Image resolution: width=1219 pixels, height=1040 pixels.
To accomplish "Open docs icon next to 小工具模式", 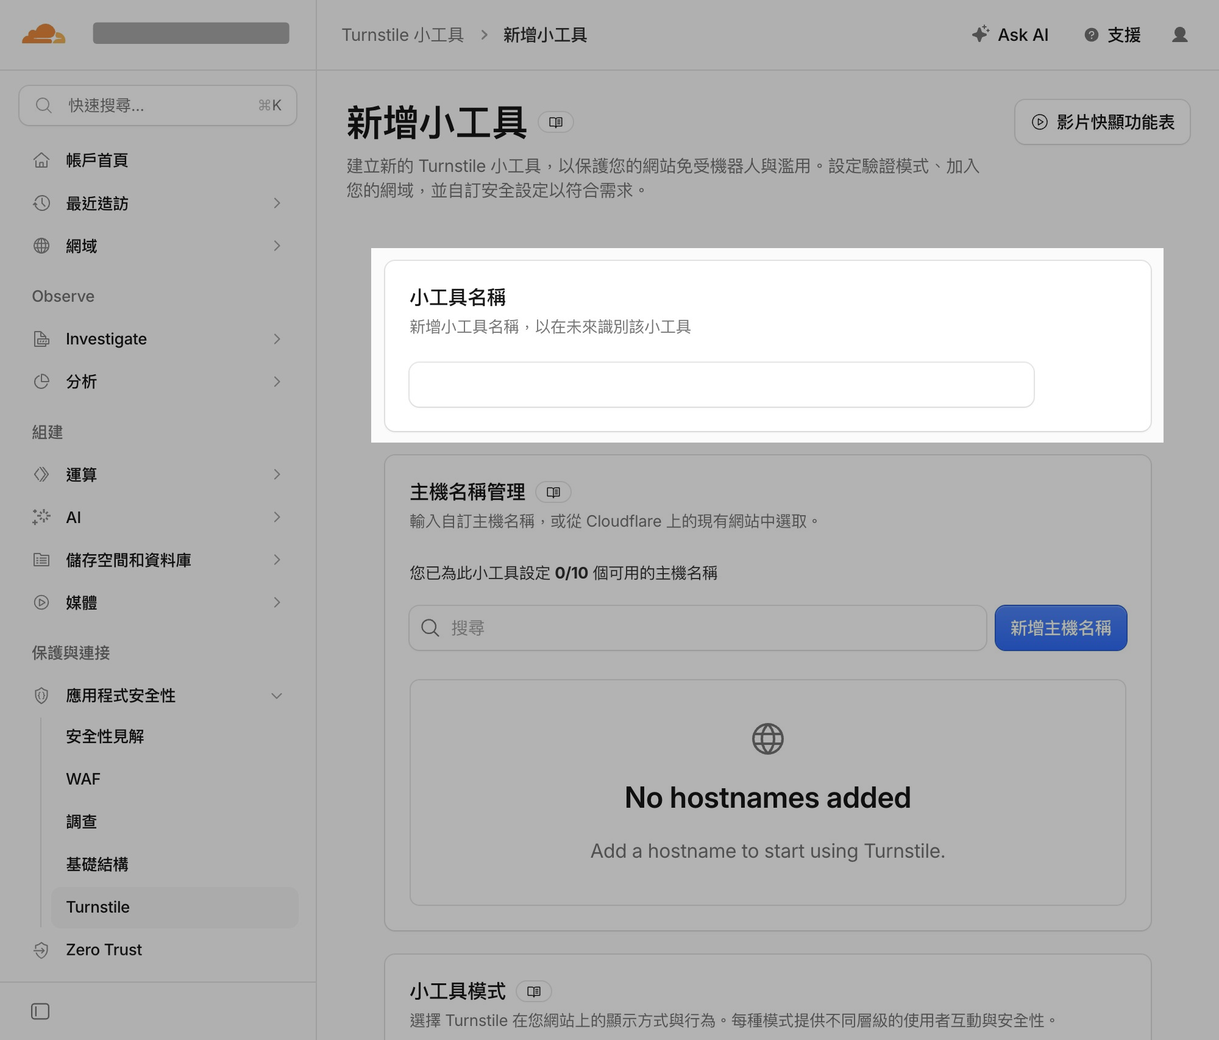I will click(534, 991).
